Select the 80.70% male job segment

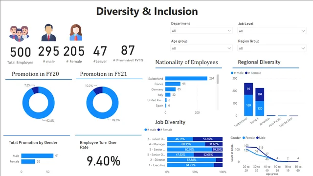[190, 149]
